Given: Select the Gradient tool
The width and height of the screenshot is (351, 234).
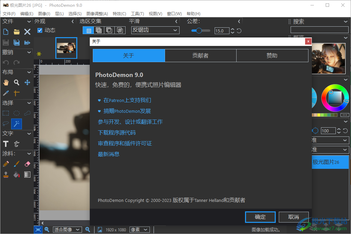Looking at the screenshot, I should (x=27, y=175).
